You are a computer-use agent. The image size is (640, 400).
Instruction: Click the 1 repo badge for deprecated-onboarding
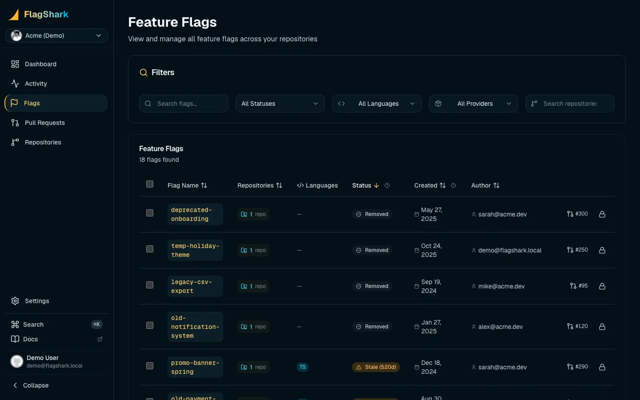pos(253,214)
